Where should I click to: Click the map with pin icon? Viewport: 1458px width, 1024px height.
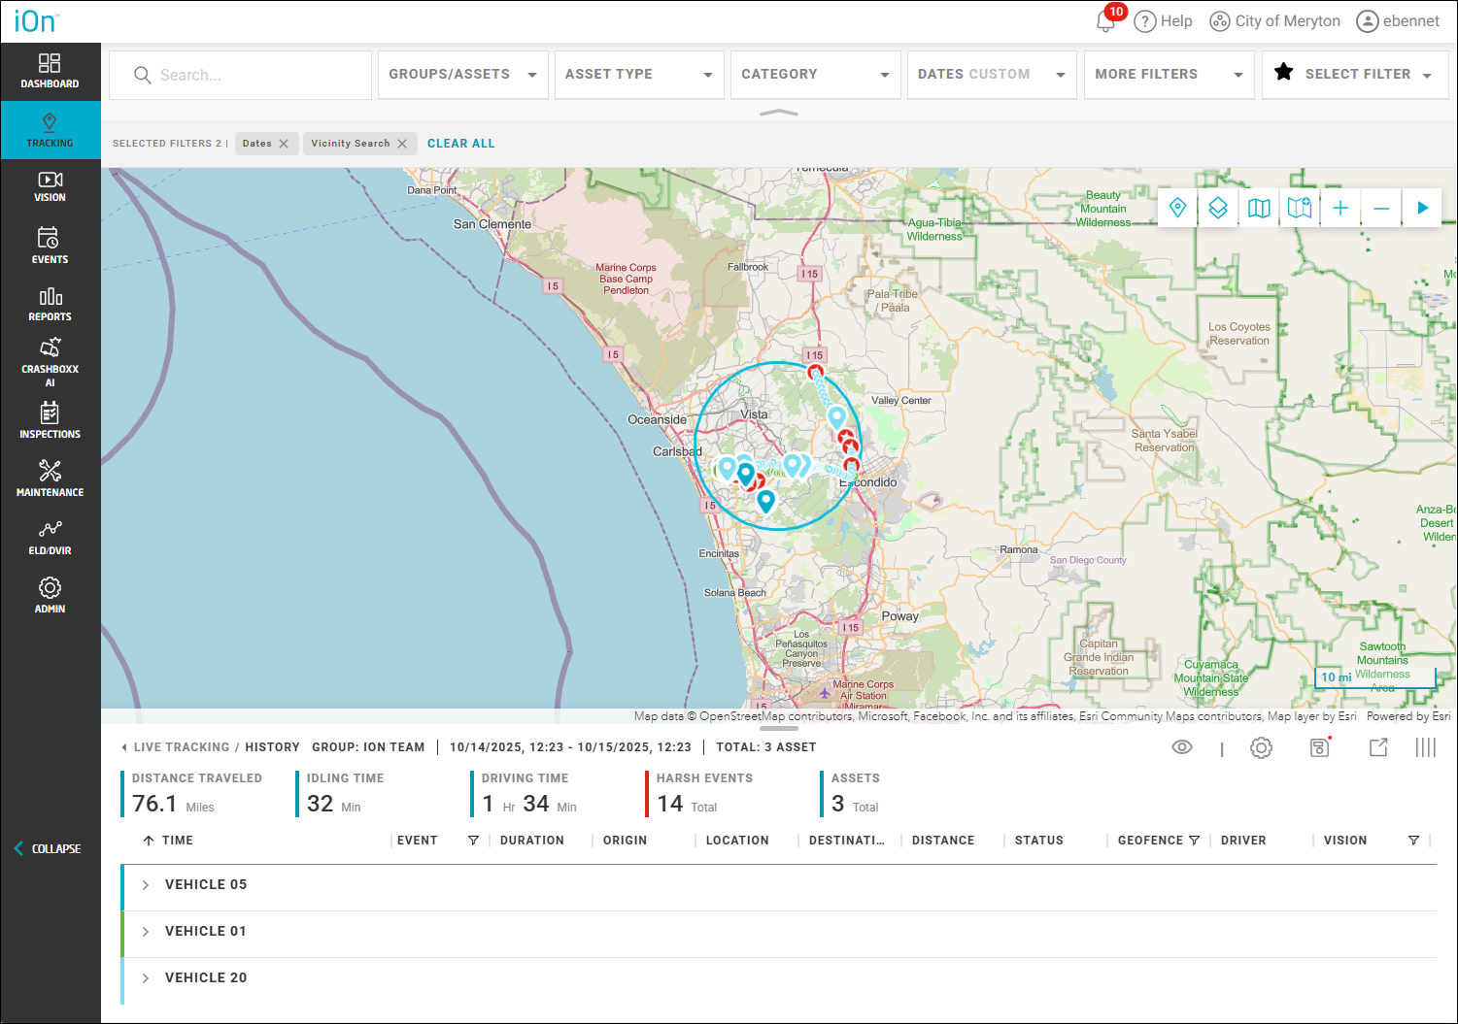(1300, 208)
